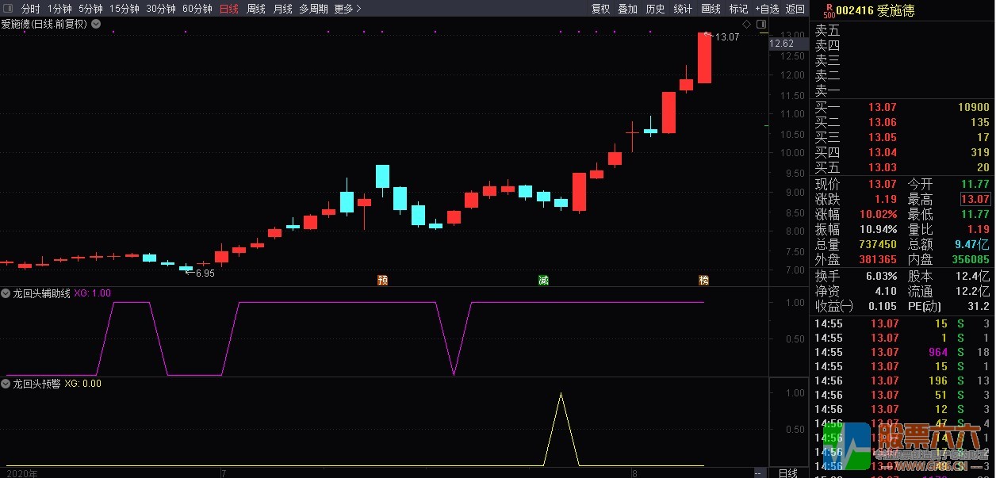996x478 pixels.
Task: Click the 内盘 value 356085
Action: click(971, 259)
